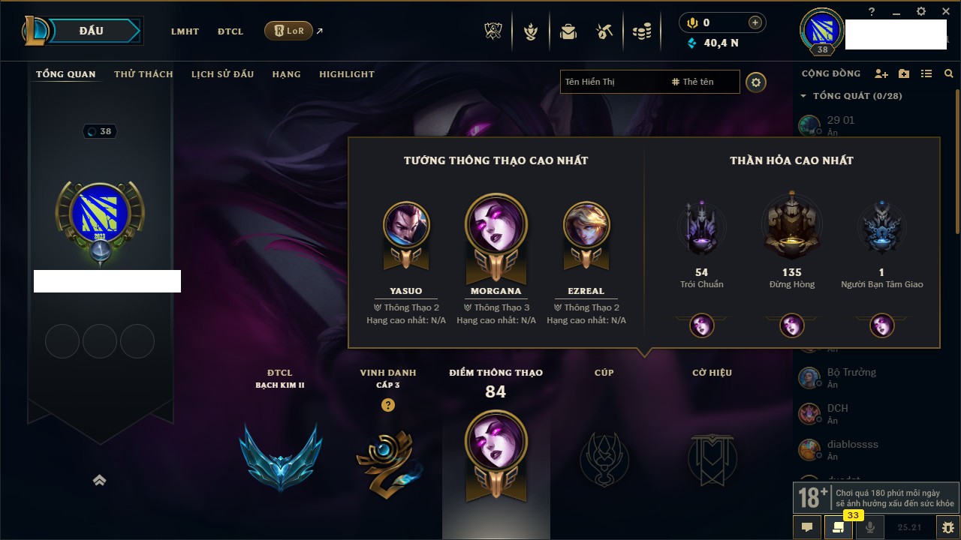Open the chat messages icon with 33 badge

pos(839,527)
